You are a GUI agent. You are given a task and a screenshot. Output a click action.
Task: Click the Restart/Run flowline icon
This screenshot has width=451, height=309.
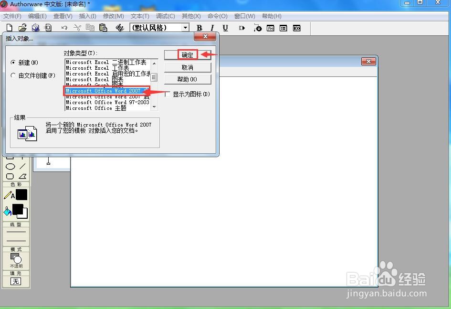point(242,28)
